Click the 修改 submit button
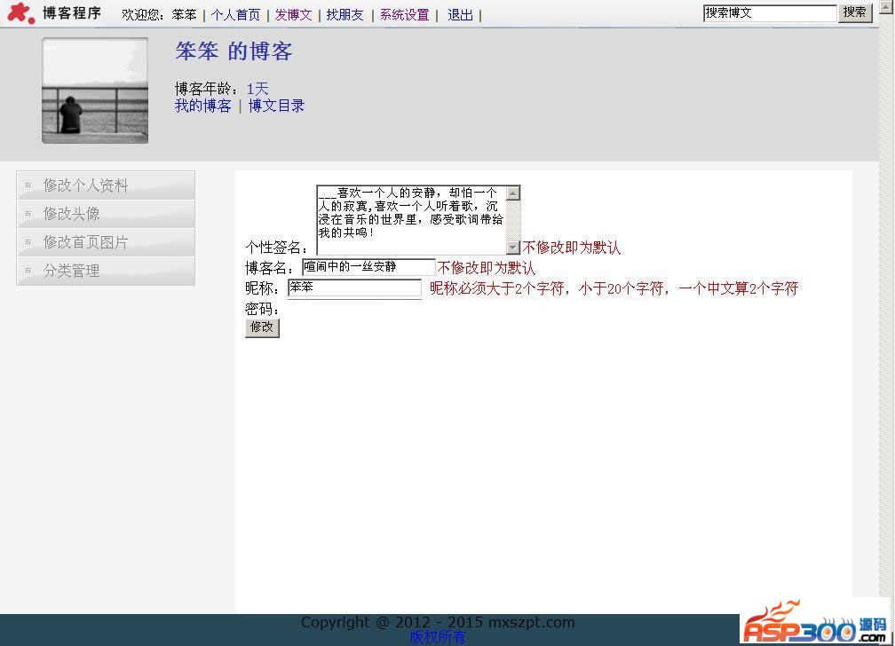Viewport: 895px width, 646px height. [x=262, y=327]
